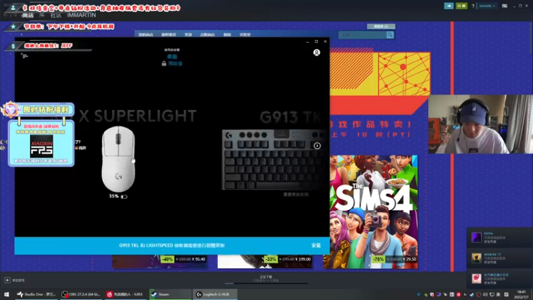Open the IMMARTIN profile menu in Steam
Image resolution: width=533 pixels, height=300 pixels.
(81, 15)
